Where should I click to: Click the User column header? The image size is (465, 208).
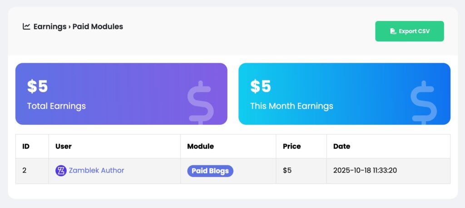point(64,146)
